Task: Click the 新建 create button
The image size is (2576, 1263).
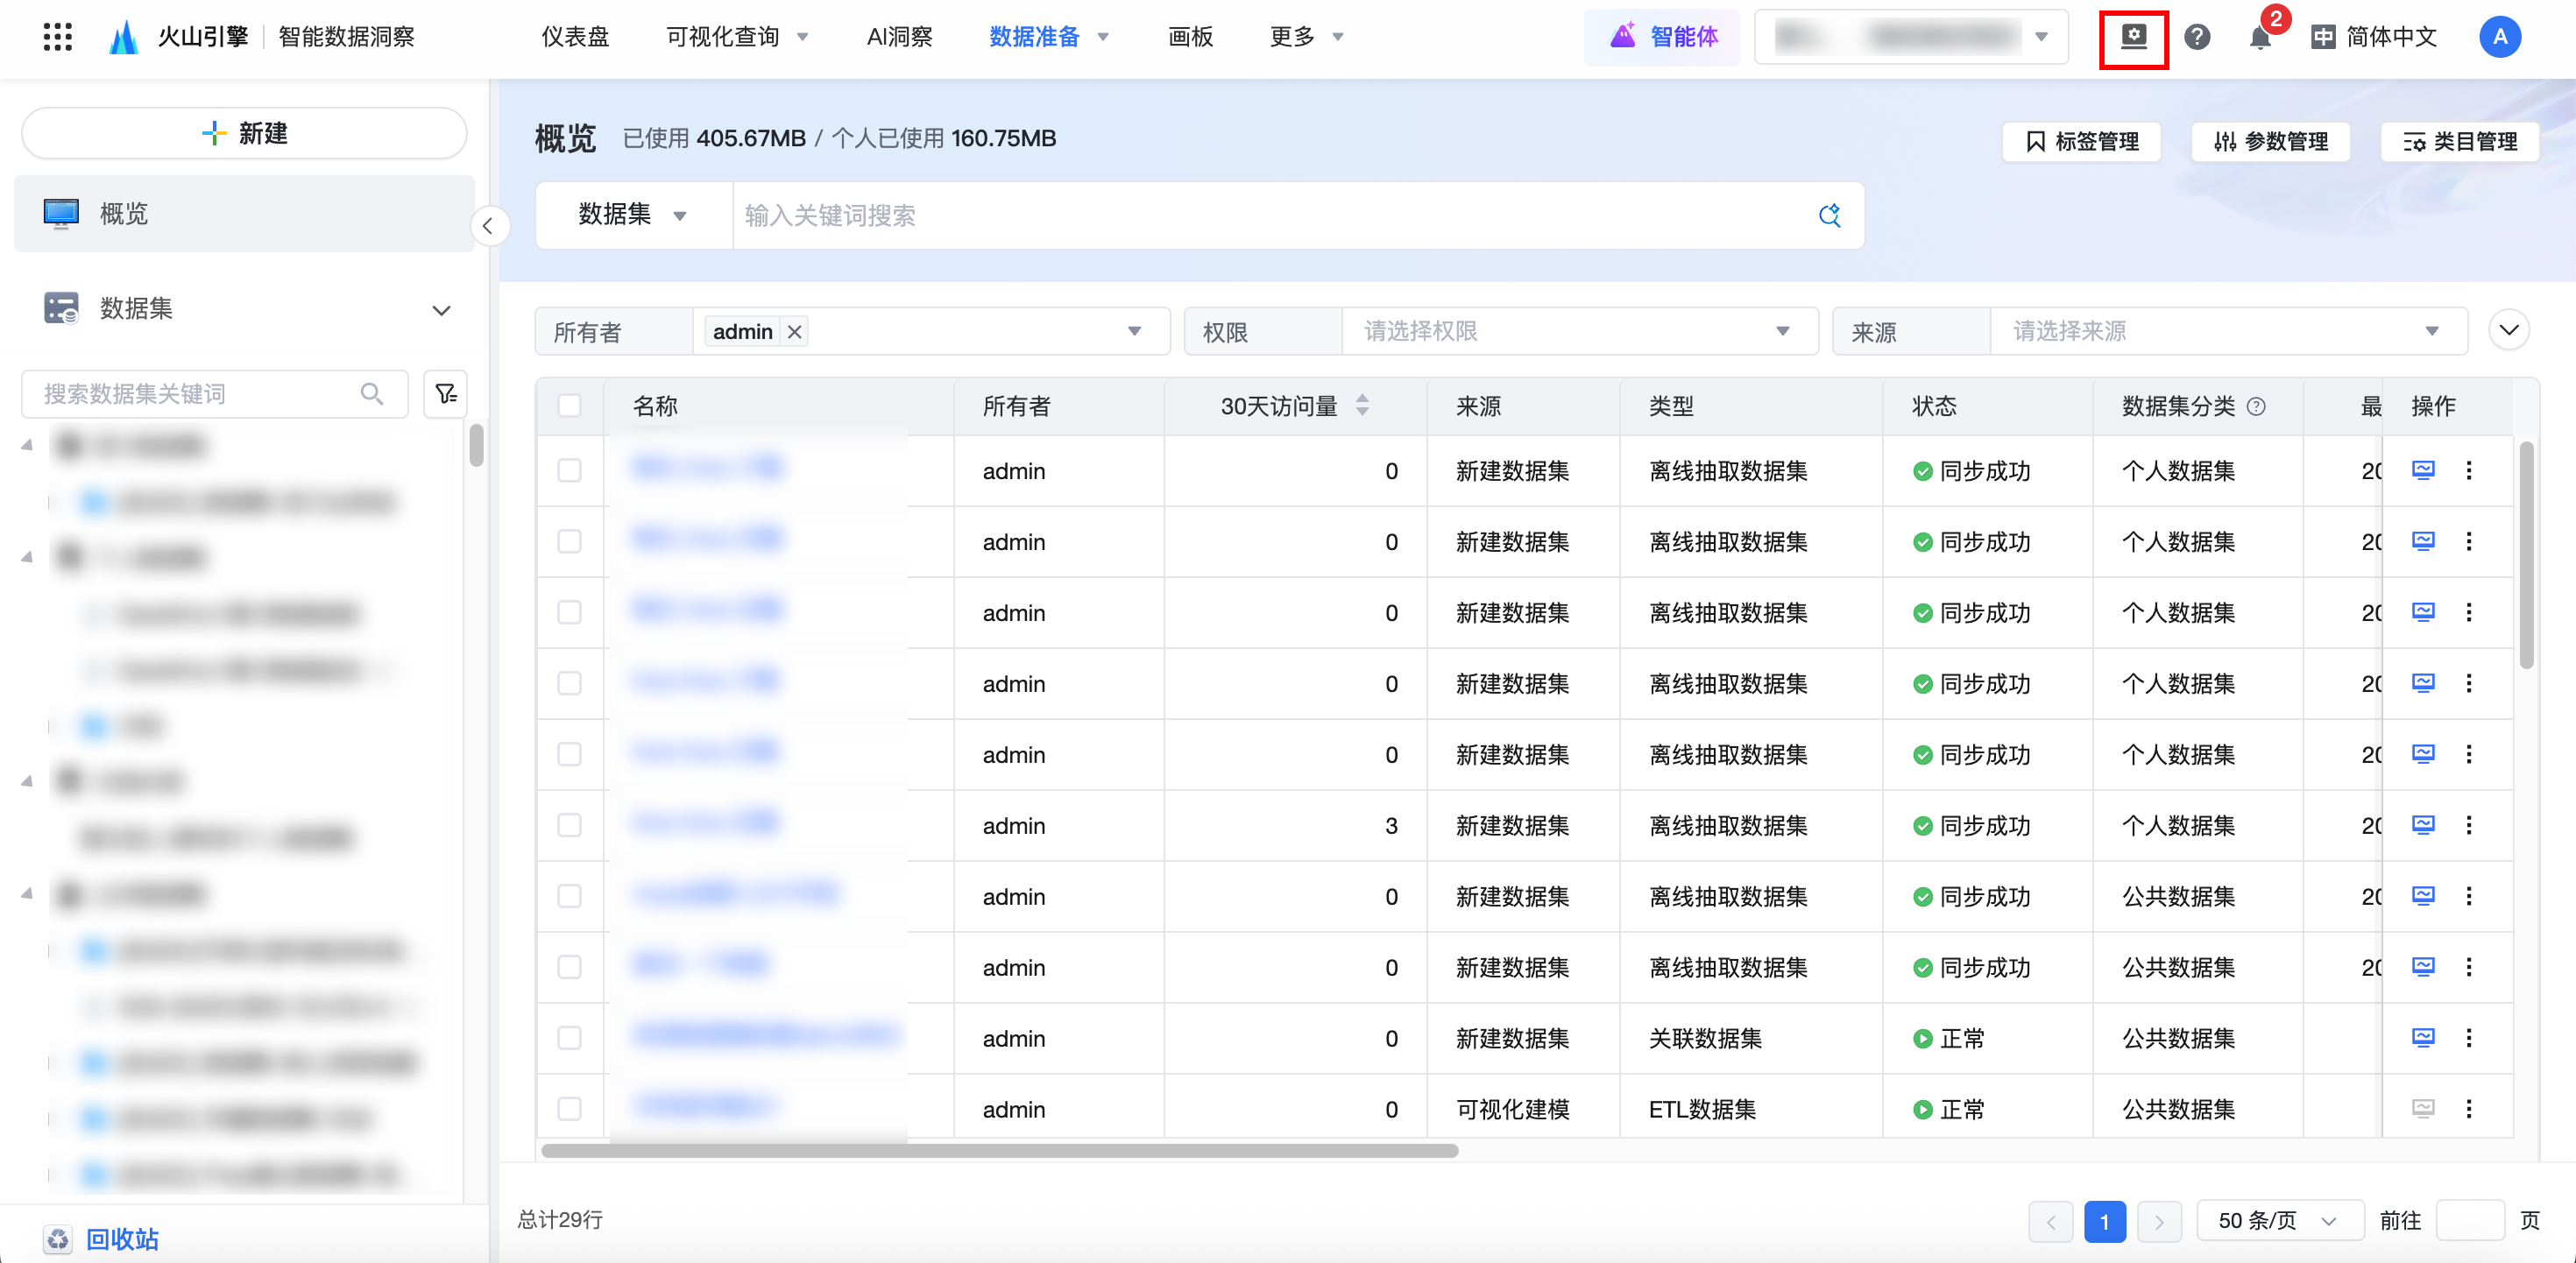Action: pos(245,133)
